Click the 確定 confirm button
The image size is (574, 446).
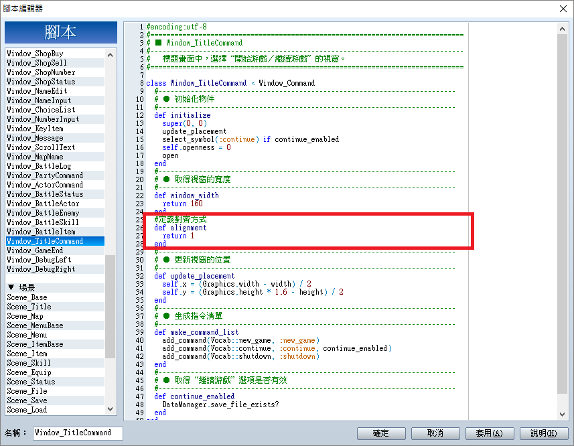[381, 433]
